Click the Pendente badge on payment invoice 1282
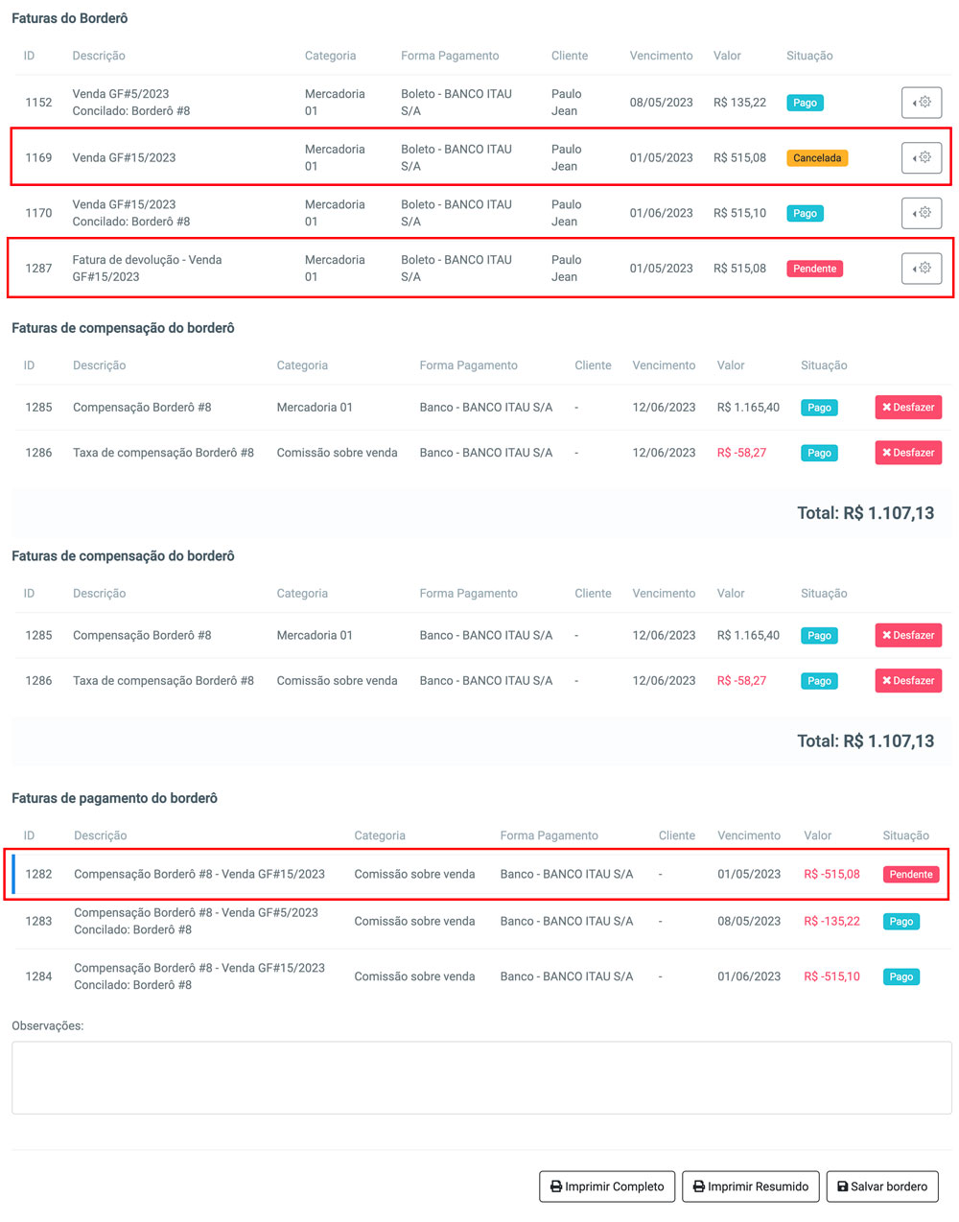This screenshot has height=1222, width=959. tap(911, 875)
